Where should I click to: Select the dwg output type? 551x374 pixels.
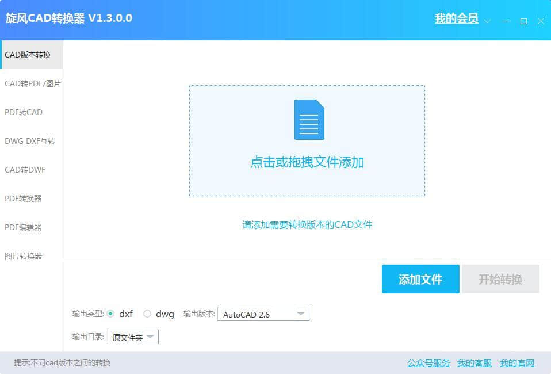tap(147, 314)
